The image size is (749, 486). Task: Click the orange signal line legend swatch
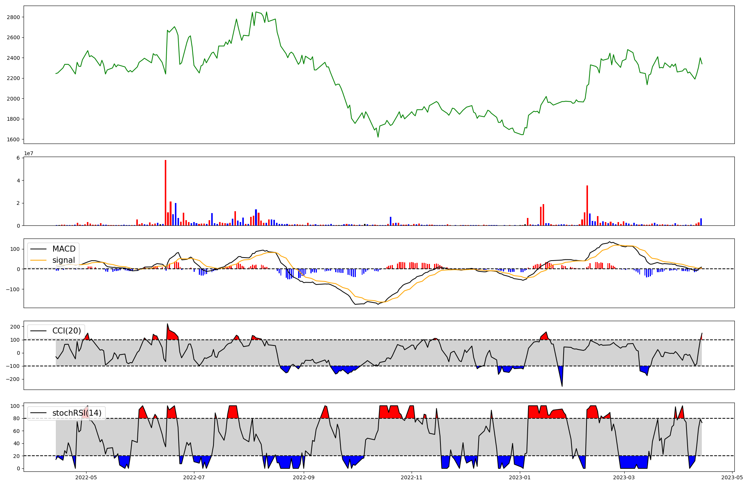38,260
